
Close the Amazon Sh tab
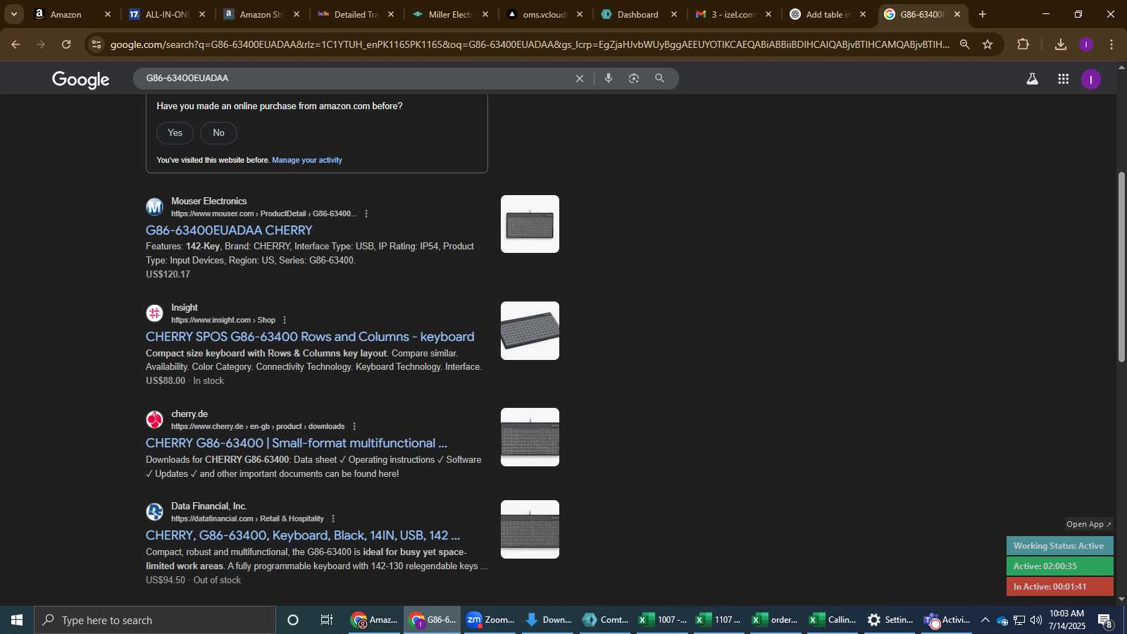click(x=297, y=14)
